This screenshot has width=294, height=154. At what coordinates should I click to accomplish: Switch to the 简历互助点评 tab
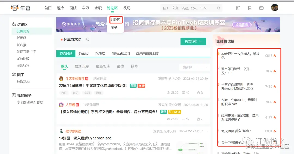121,53
